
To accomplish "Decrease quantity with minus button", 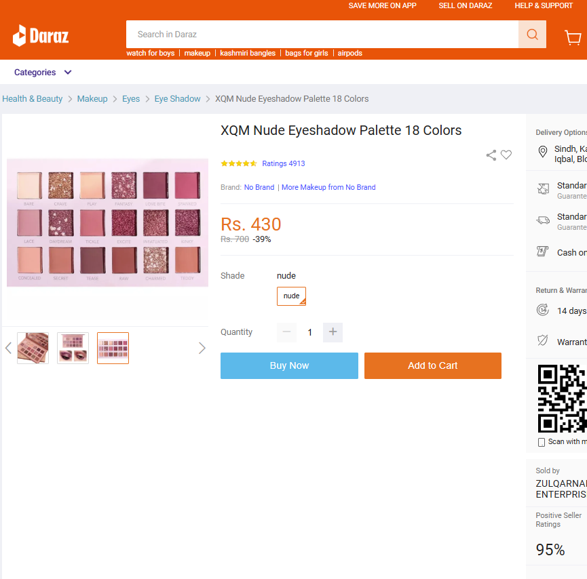I will [x=287, y=332].
